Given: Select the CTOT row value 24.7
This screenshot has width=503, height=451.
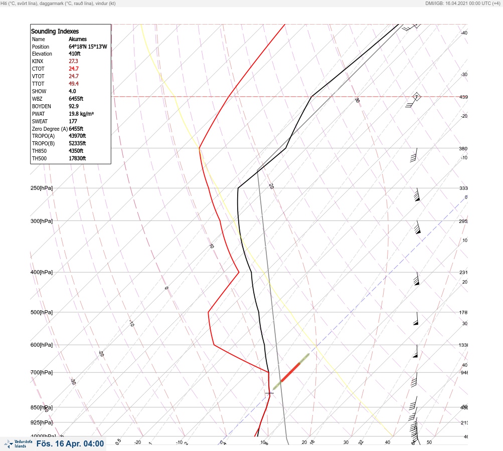Looking at the screenshot, I should tap(73, 69).
